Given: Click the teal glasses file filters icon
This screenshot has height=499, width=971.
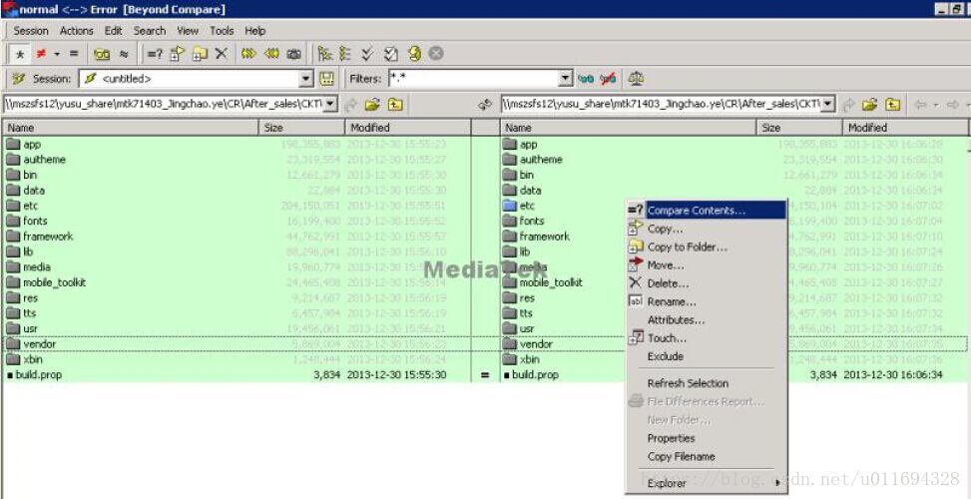Looking at the screenshot, I should click(585, 79).
